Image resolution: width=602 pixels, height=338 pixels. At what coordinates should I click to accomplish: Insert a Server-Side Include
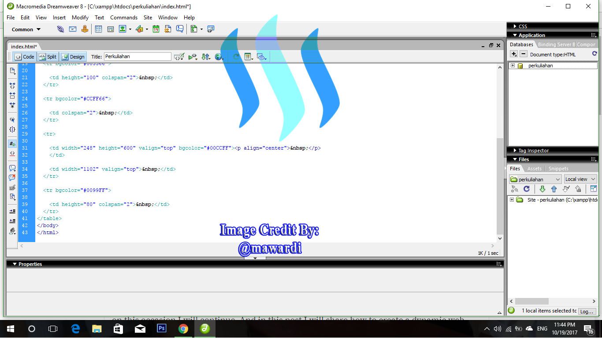tap(168, 29)
